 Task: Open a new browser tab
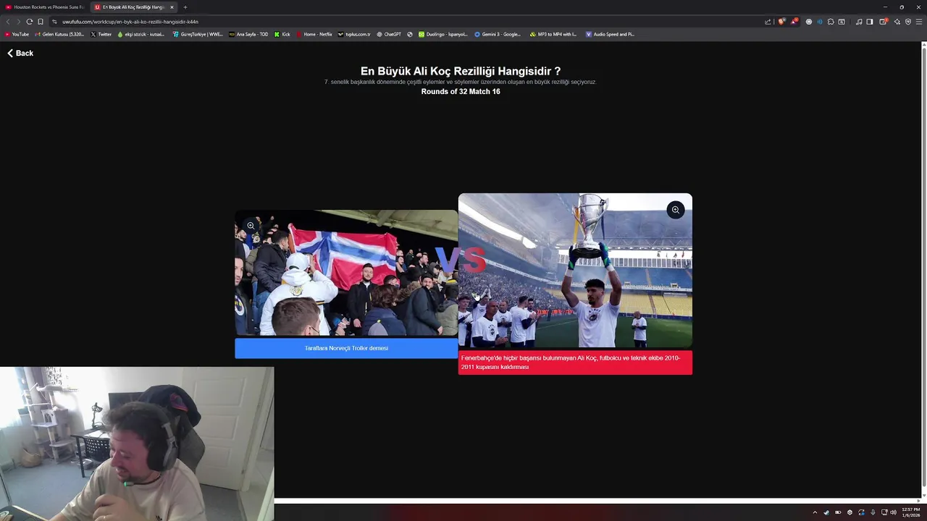tap(185, 7)
